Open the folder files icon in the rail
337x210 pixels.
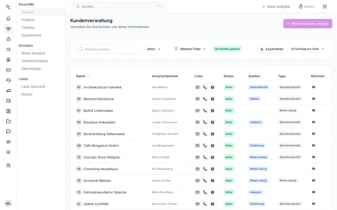[x=8, y=121]
